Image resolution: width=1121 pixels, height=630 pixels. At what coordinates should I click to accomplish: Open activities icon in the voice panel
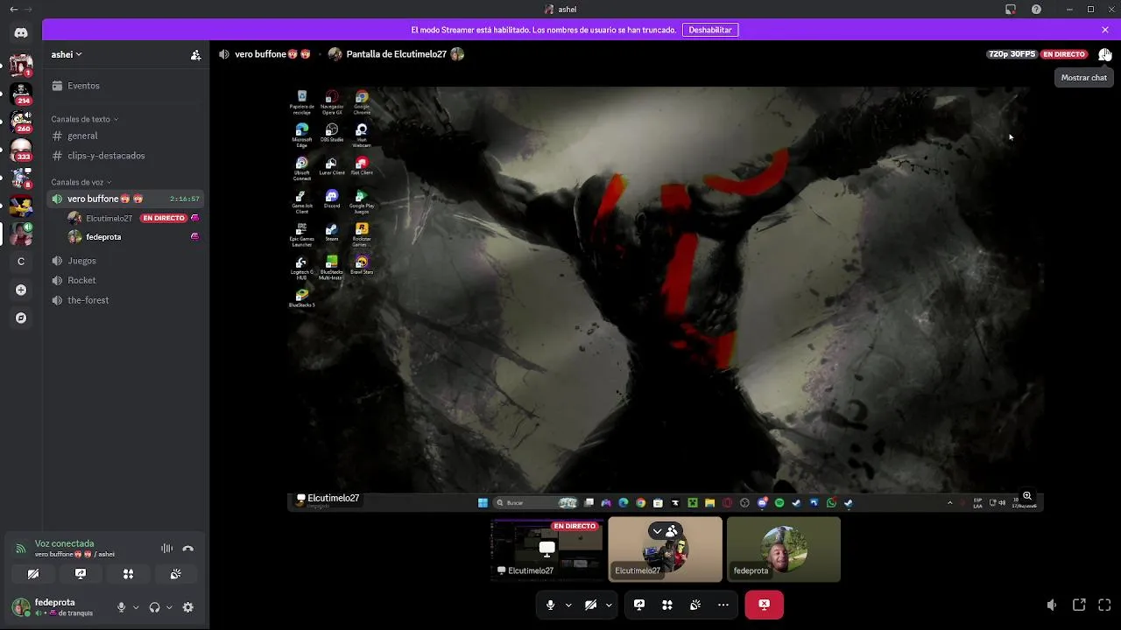pos(128,574)
